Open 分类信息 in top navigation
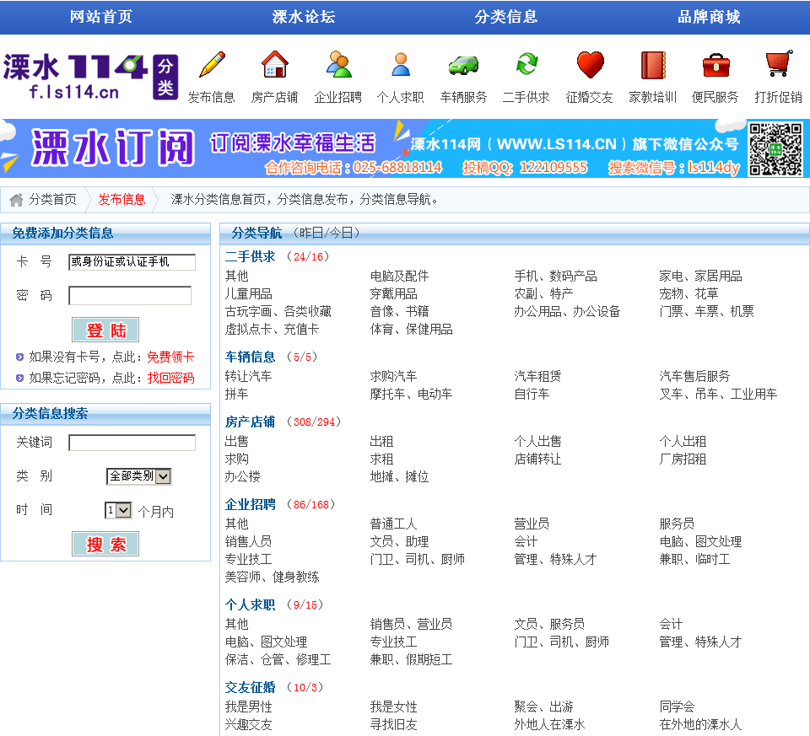 tap(506, 17)
